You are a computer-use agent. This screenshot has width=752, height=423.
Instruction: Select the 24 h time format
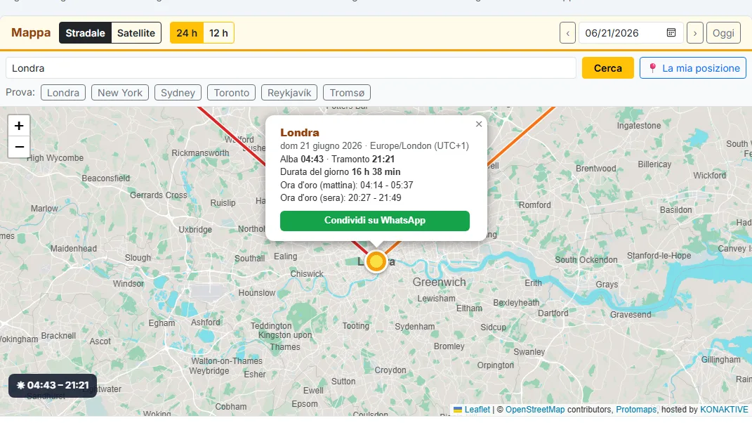tap(187, 33)
